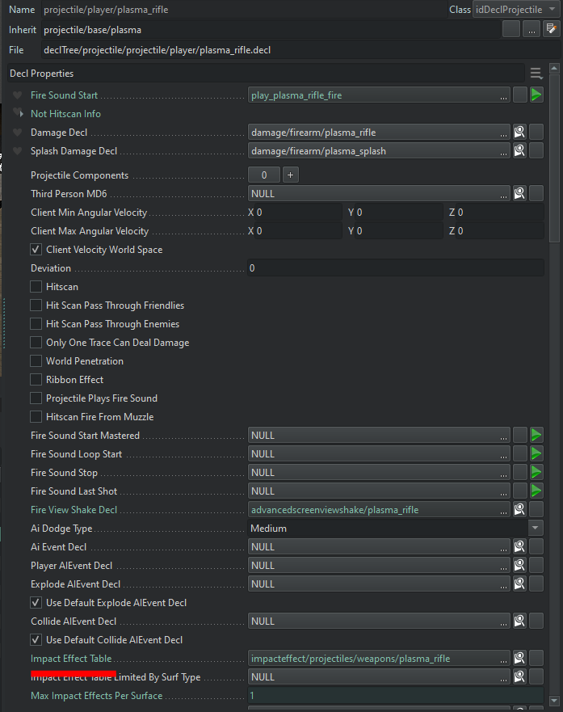
Task: Open the Decl Properties options menu icon
Action: 536,73
